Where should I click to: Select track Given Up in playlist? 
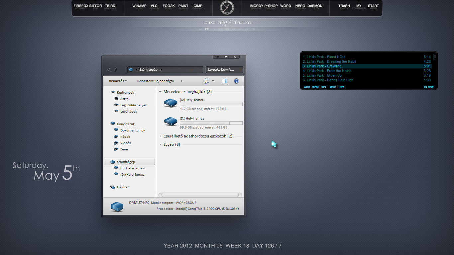[367, 75]
